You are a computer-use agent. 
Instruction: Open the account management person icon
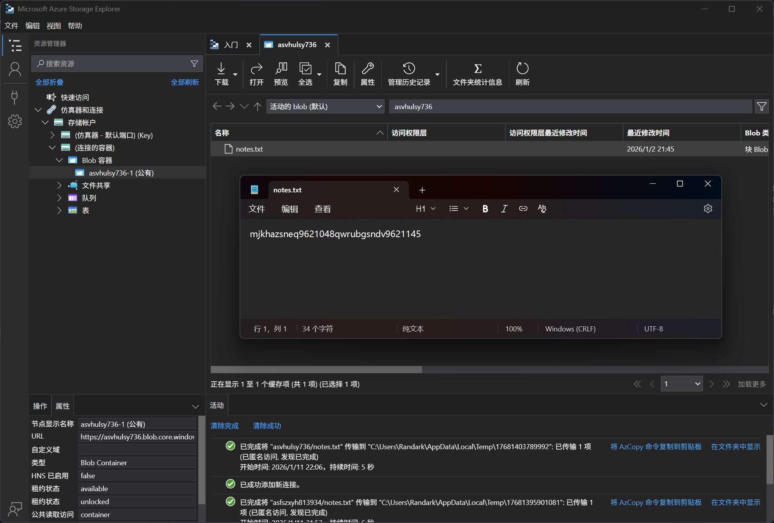pyautogui.click(x=15, y=69)
